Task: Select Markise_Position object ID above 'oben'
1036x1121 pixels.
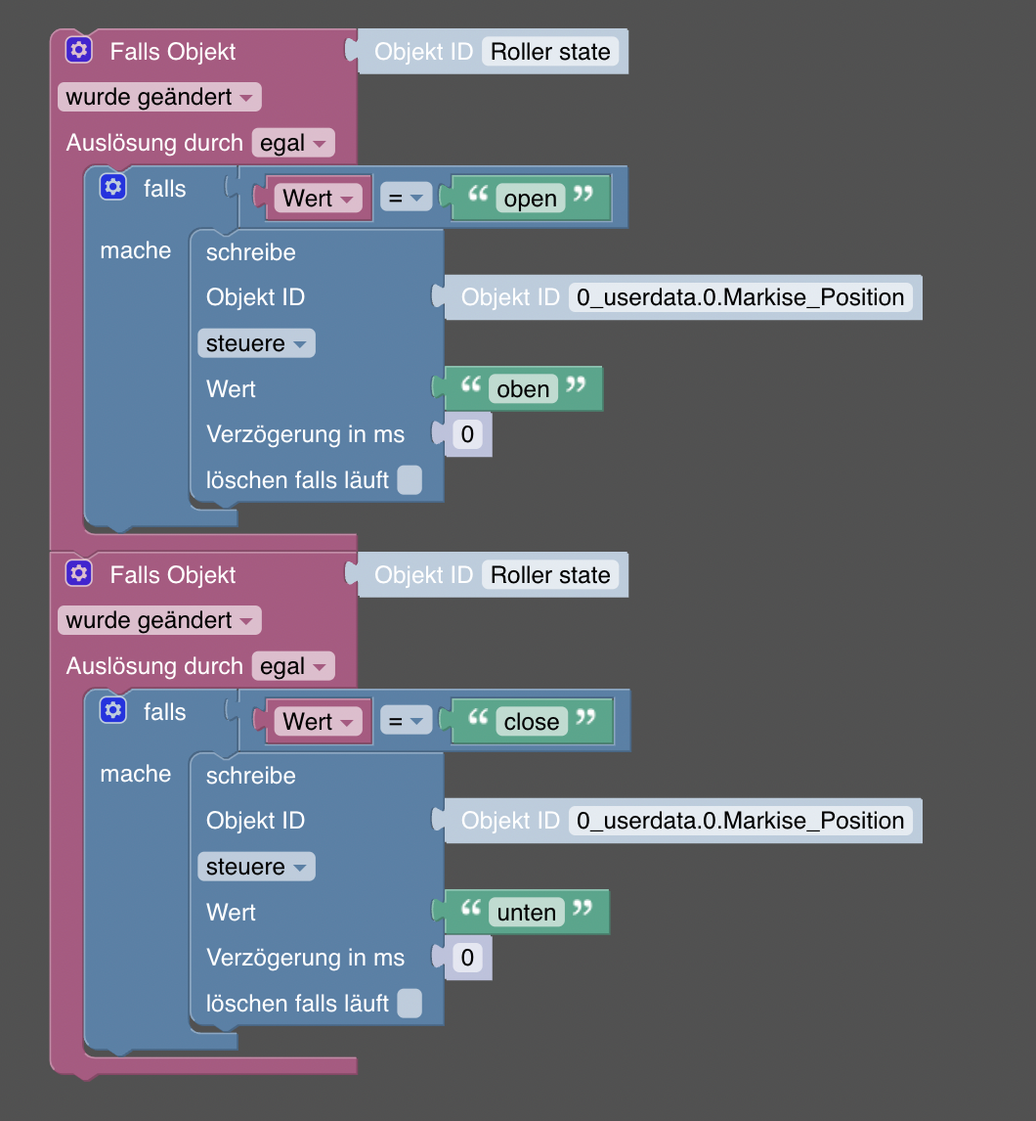Action: tap(740, 297)
